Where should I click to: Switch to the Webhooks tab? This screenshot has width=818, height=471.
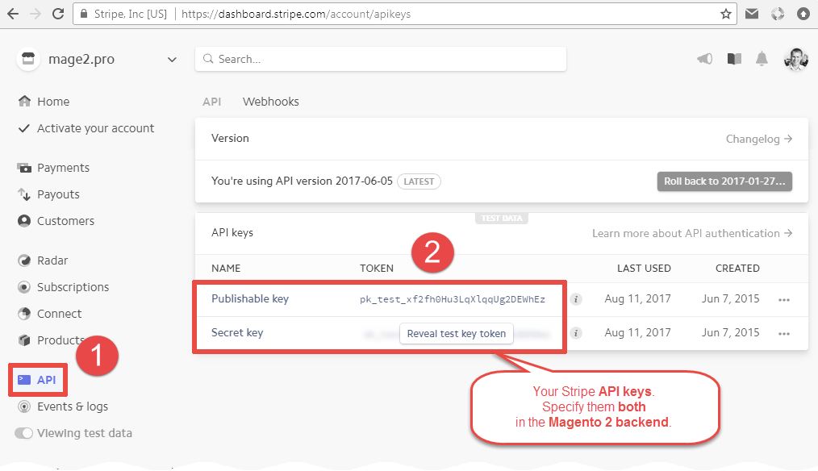(x=271, y=102)
